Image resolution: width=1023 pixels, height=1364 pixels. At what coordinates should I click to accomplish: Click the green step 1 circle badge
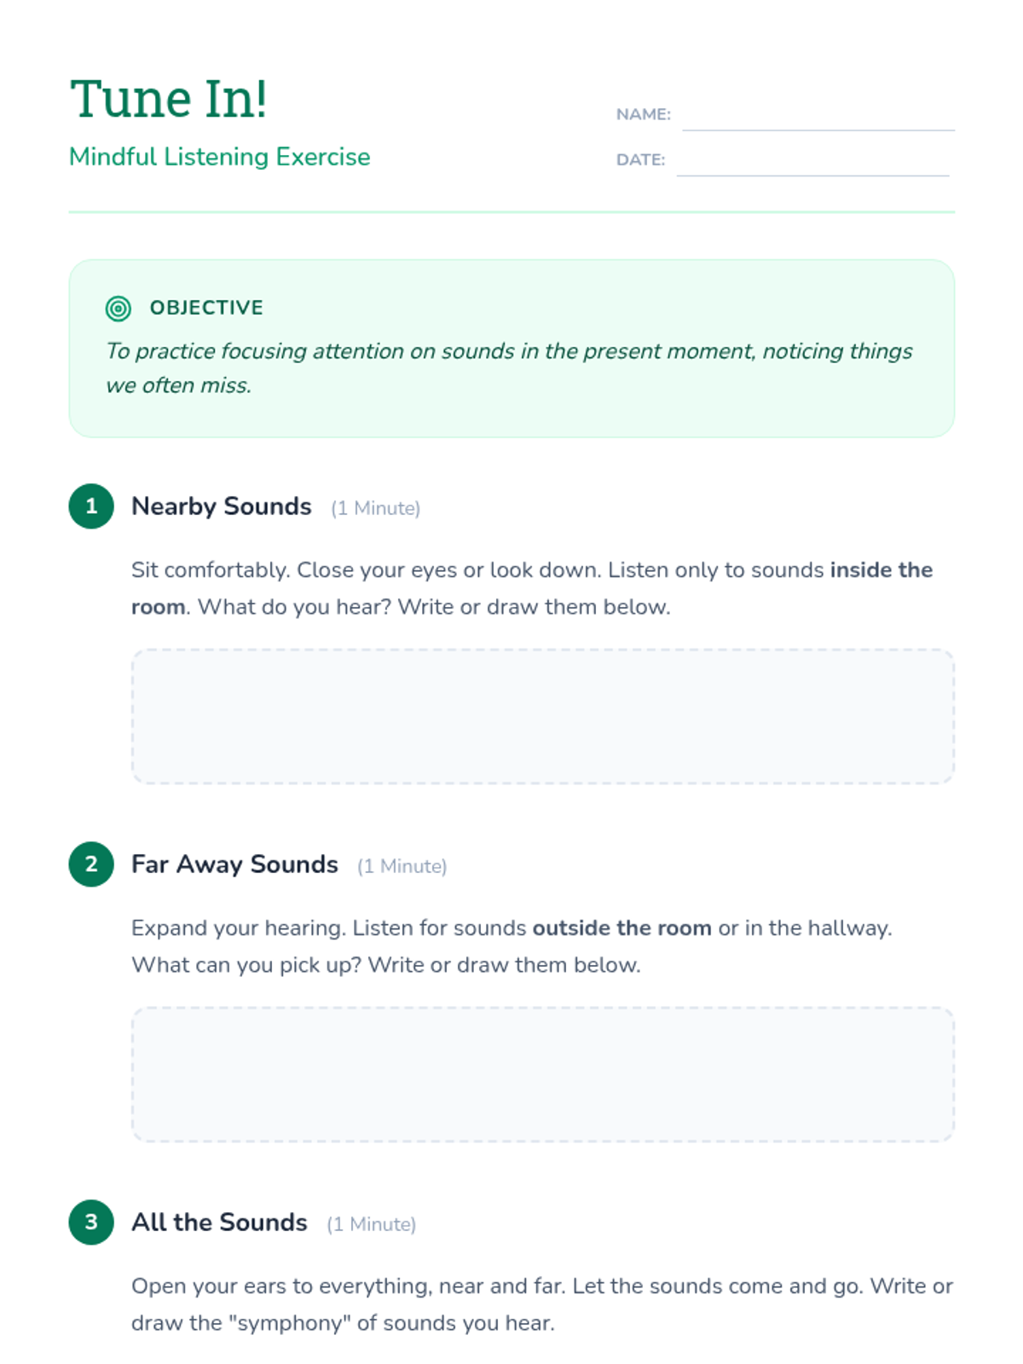91,506
